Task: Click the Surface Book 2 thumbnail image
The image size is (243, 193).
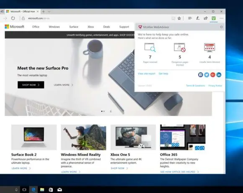Action: tap(34, 137)
